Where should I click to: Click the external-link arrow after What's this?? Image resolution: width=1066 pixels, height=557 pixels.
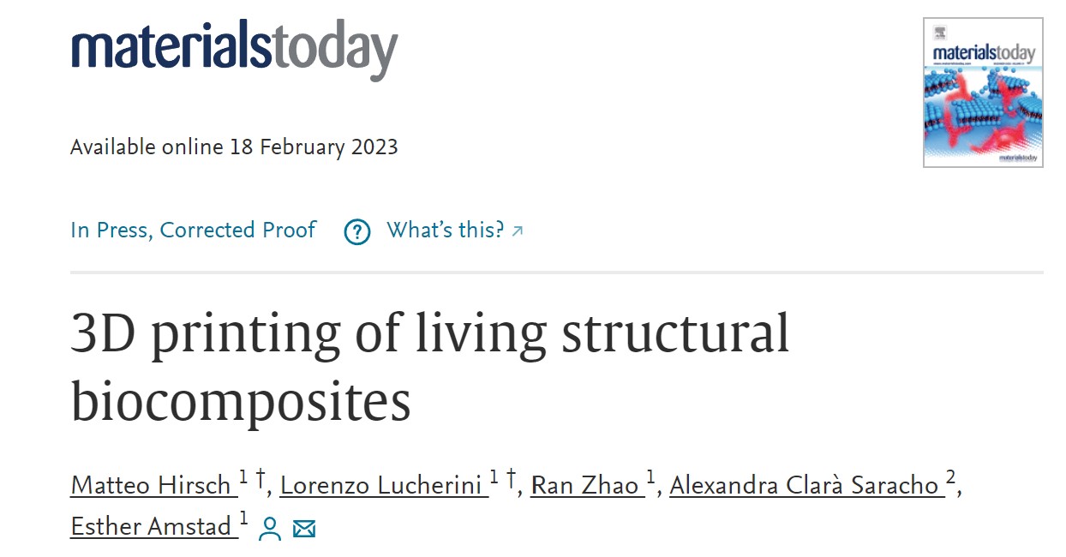tap(517, 231)
